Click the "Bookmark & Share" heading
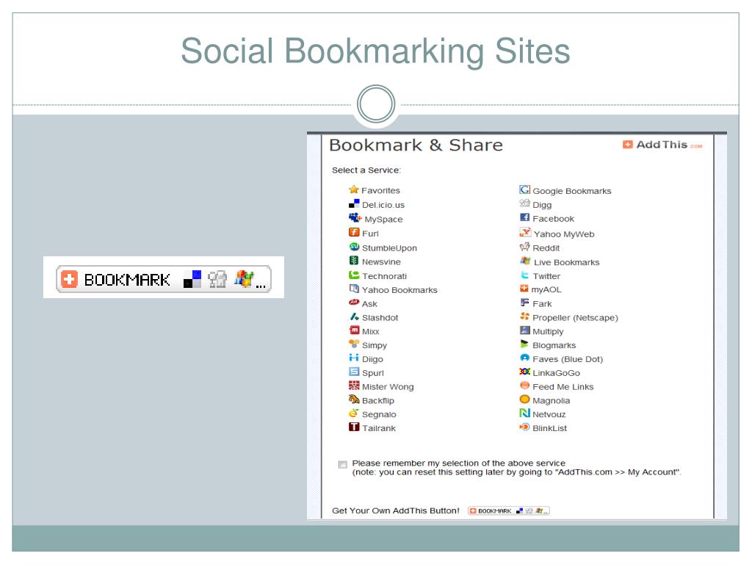 [416, 145]
